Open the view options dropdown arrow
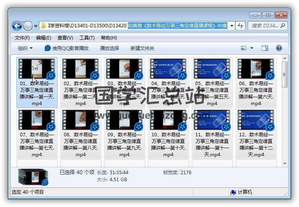The width and height of the screenshot is (299, 207). pyautogui.click(x=252, y=48)
